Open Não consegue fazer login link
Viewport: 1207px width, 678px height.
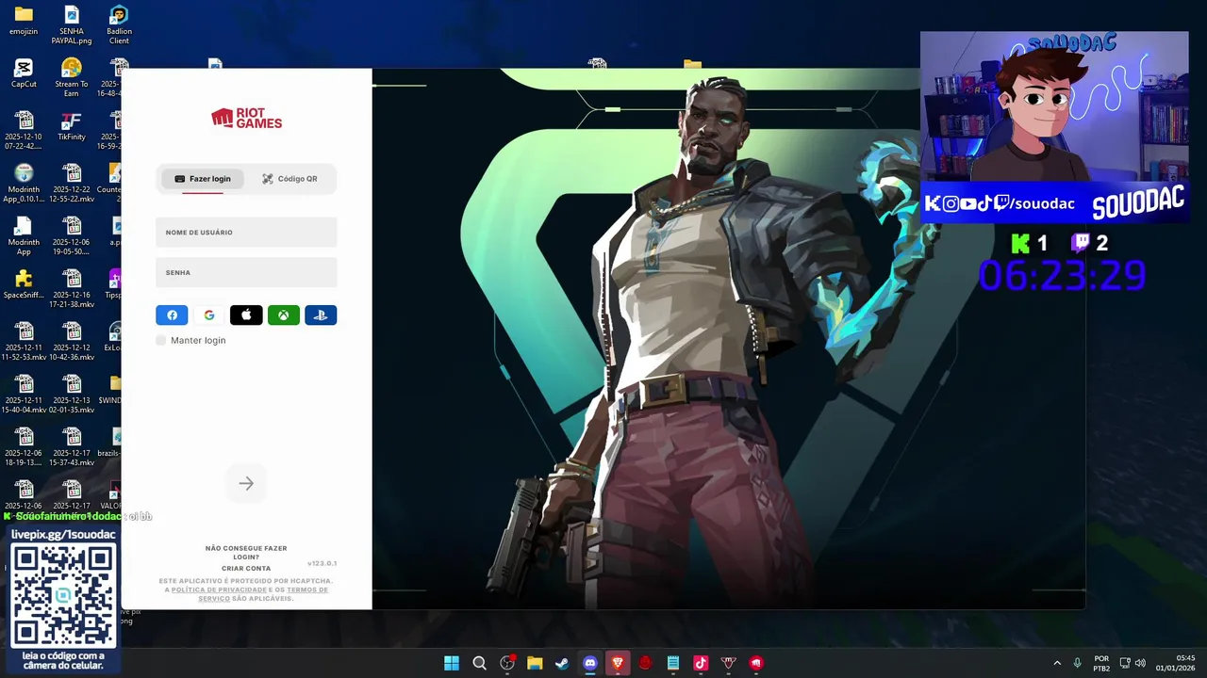[x=246, y=552]
